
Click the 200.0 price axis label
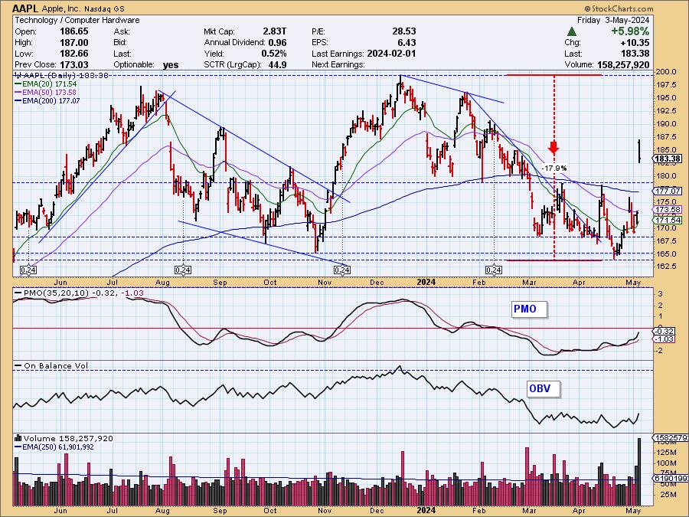pos(665,72)
